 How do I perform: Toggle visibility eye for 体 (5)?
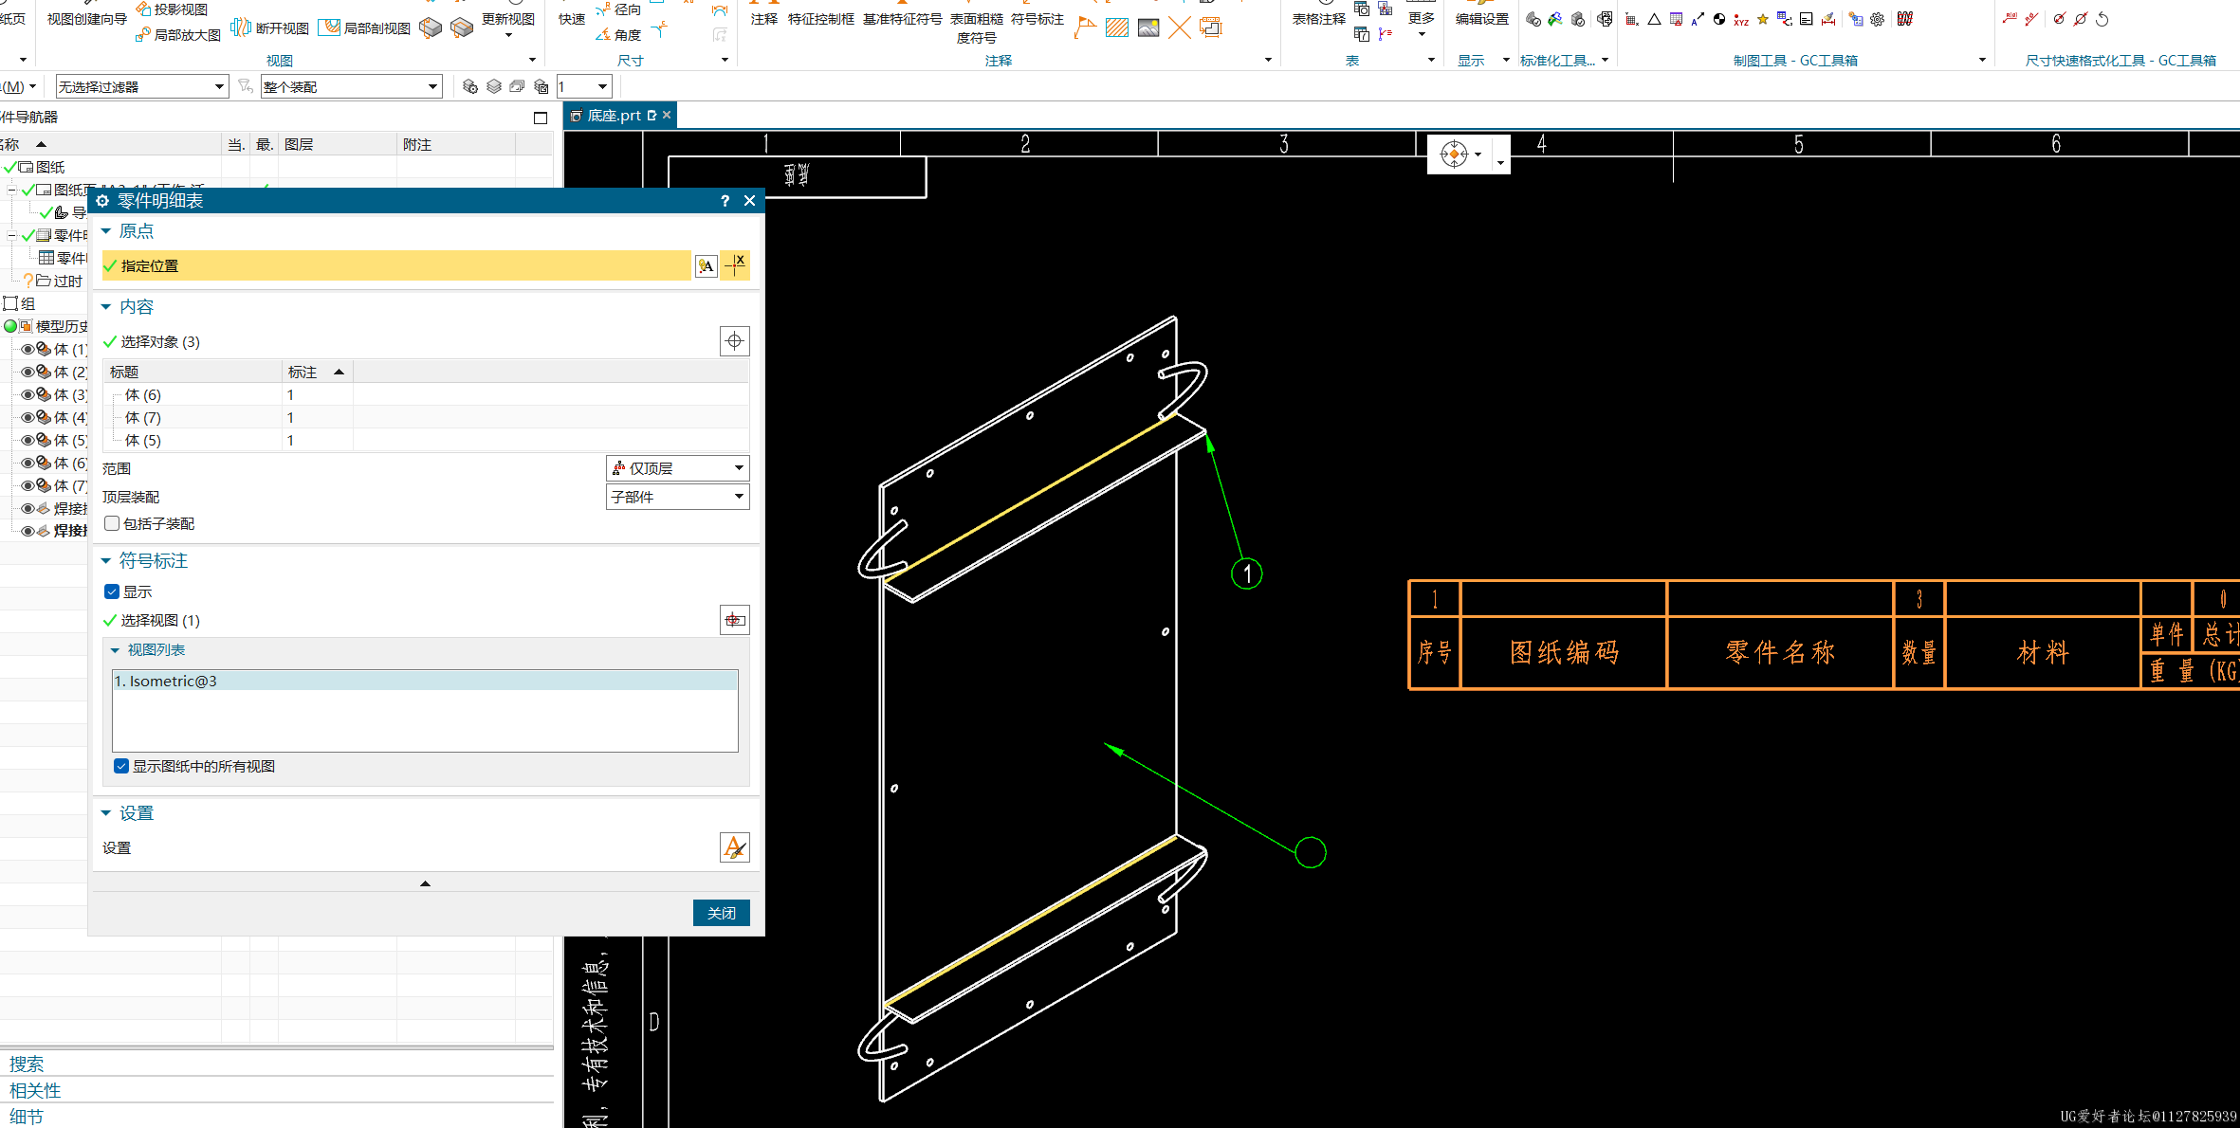tap(28, 440)
